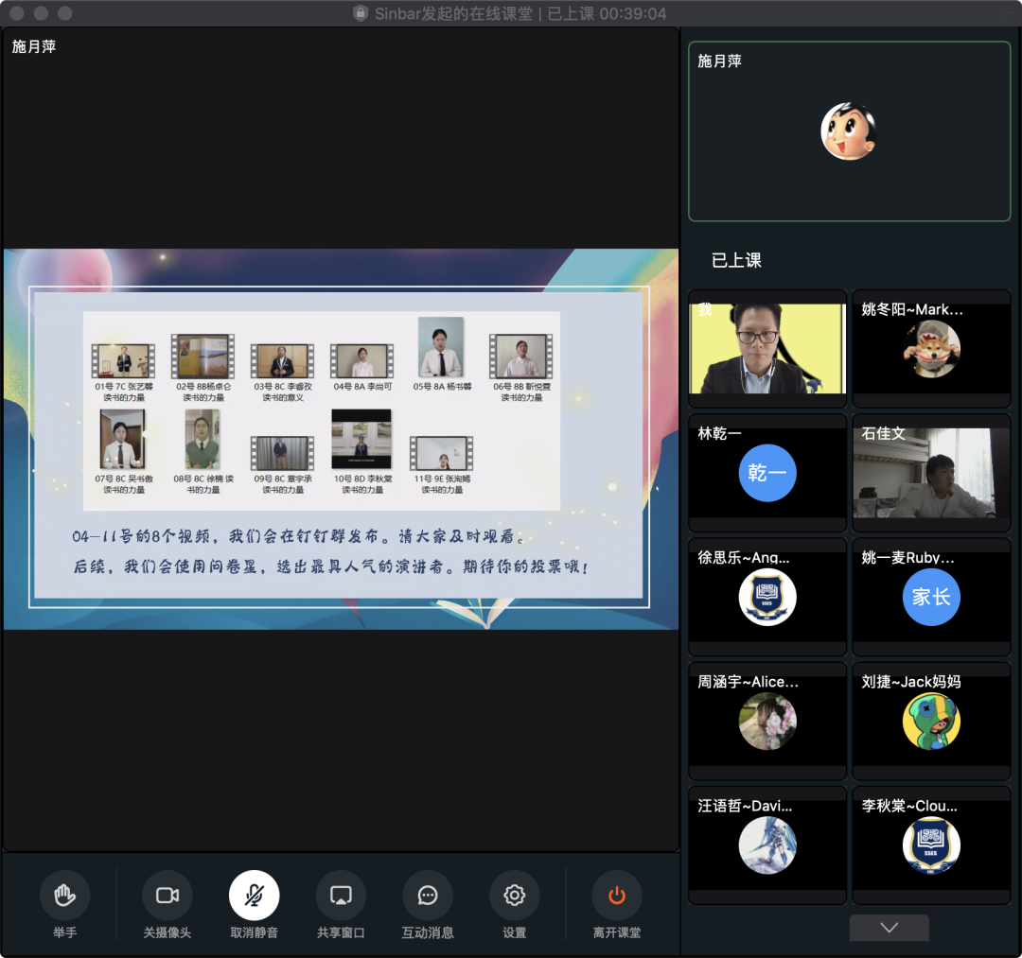This screenshot has width=1022, height=958.
Task: Click the lock icon in title bar
Action: [360, 13]
